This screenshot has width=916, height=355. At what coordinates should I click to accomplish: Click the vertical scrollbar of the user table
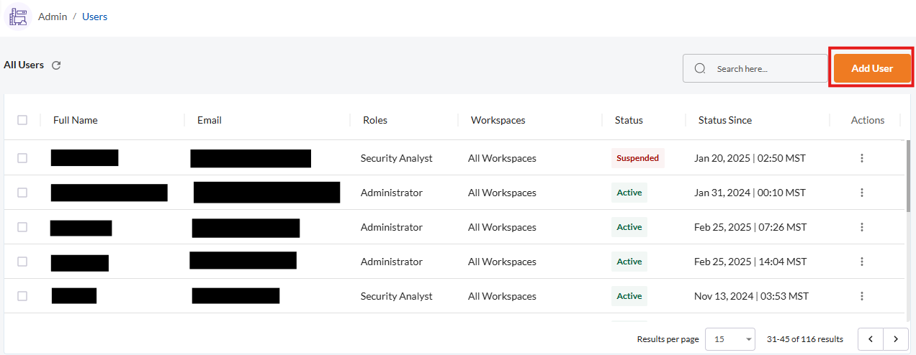click(908, 176)
